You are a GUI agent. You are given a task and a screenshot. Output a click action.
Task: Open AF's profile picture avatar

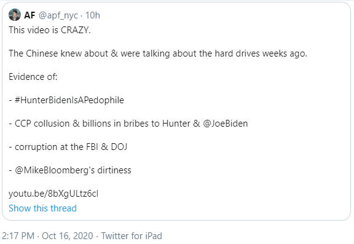point(15,15)
